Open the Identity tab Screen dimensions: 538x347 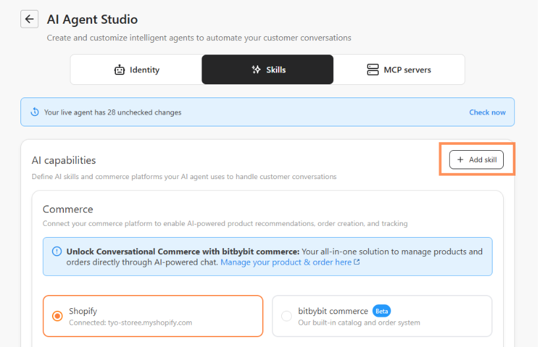coord(136,70)
